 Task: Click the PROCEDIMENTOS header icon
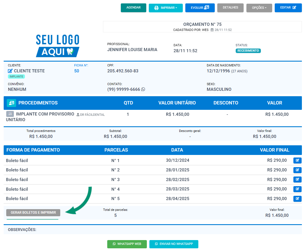(12, 103)
